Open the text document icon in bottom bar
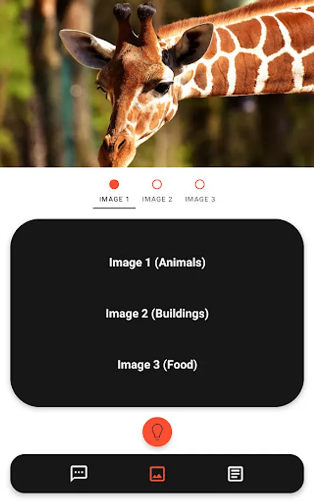The width and height of the screenshot is (314, 503). (235, 474)
